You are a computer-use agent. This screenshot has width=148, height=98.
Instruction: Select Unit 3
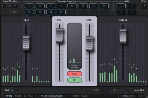click(x=121, y=12)
